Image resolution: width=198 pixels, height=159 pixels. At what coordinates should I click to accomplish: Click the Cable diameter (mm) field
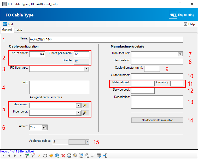tap(152, 69)
